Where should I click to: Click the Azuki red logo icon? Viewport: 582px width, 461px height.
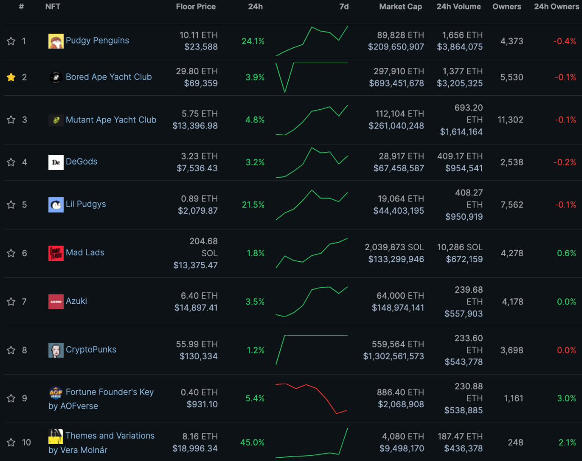[56, 302]
